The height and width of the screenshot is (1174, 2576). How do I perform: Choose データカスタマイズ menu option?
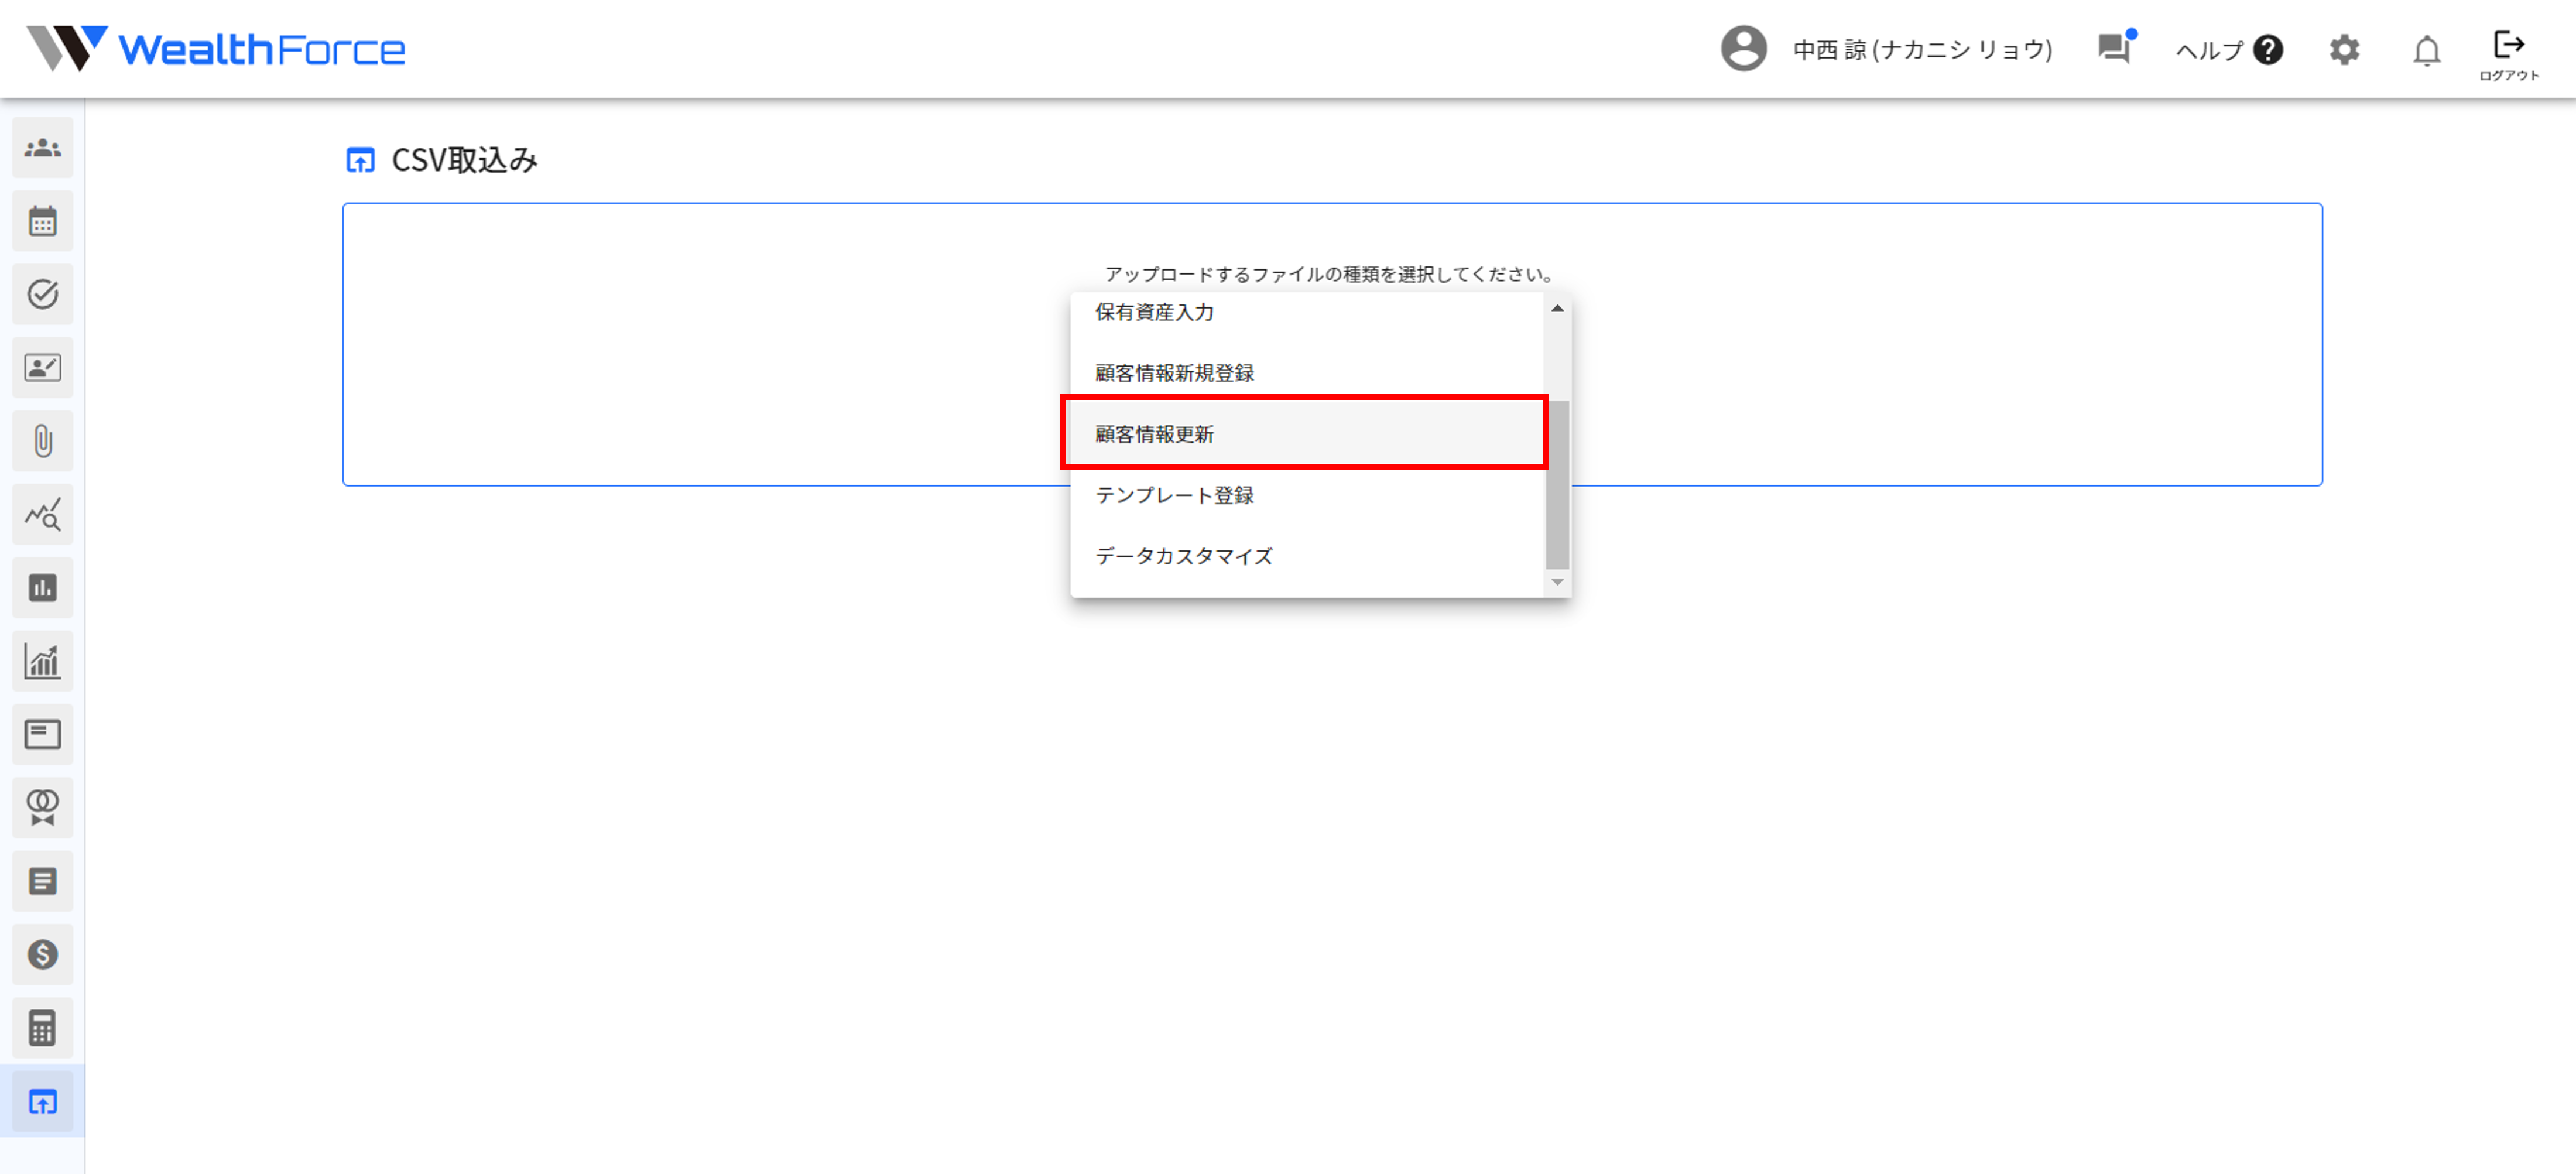click(1183, 556)
